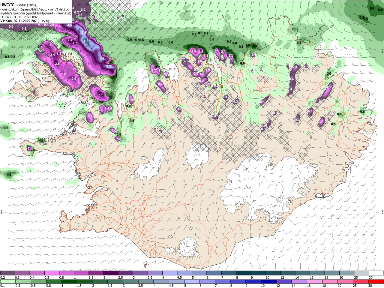Select the 'slydda/snjókoma' legend description line
The height and width of the screenshot is (288, 384).
click(36, 13)
